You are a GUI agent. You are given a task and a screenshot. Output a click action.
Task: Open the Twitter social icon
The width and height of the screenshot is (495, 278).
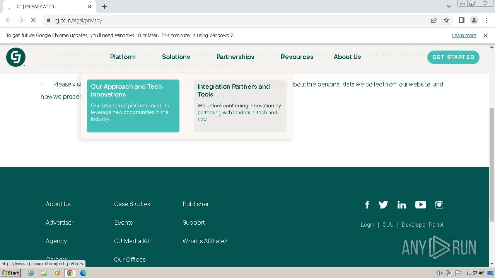pyautogui.click(x=383, y=205)
